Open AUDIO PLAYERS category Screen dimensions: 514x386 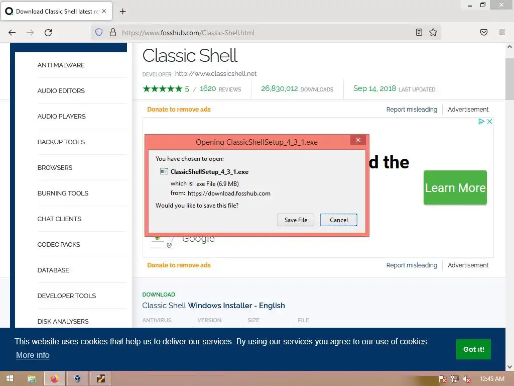tap(61, 117)
